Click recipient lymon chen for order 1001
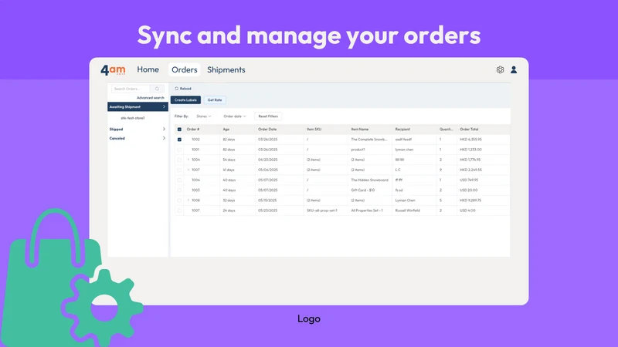This screenshot has height=347, width=618. pyautogui.click(x=404, y=150)
